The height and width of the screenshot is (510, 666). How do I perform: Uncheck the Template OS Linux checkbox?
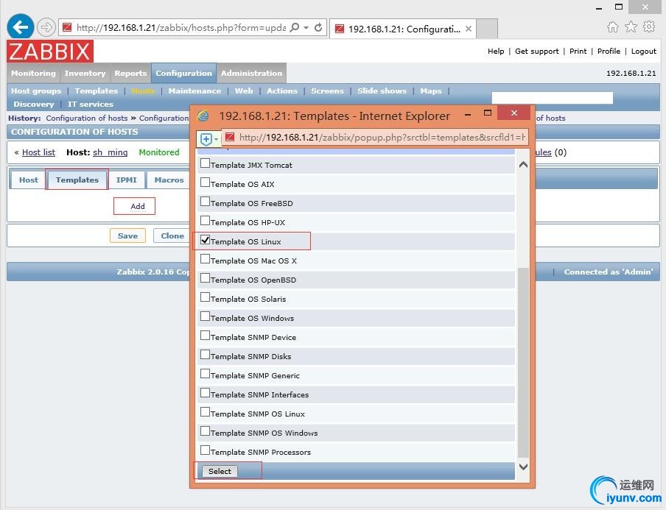[x=205, y=240]
